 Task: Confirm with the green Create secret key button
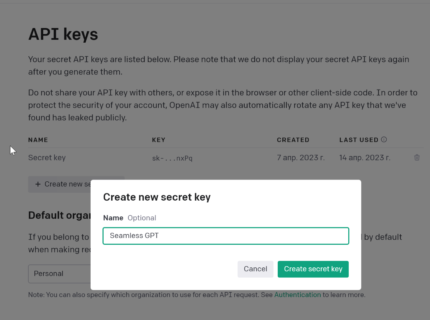[313, 269]
